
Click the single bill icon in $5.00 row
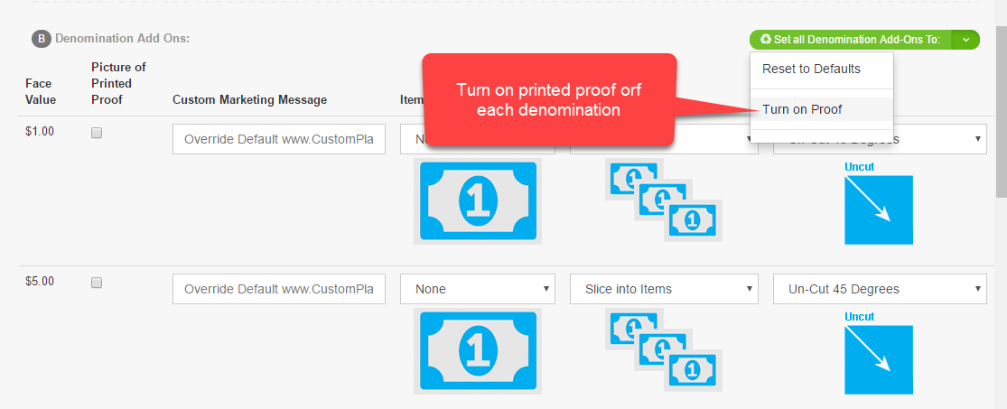pyautogui.click(x=477, y=350)
